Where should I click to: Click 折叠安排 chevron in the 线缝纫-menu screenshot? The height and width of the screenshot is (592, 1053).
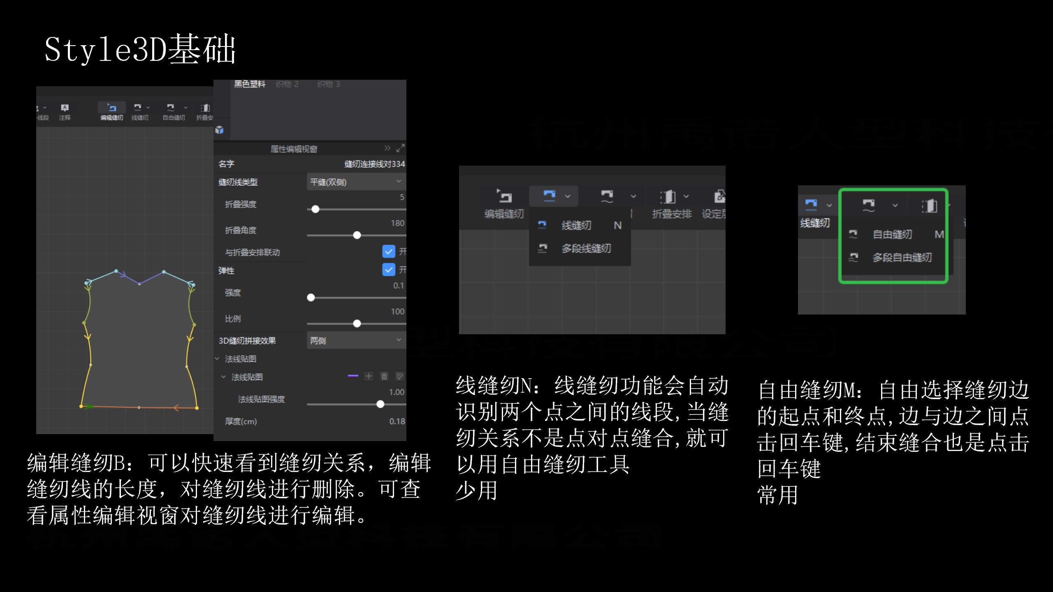click(x=686, y=197)
